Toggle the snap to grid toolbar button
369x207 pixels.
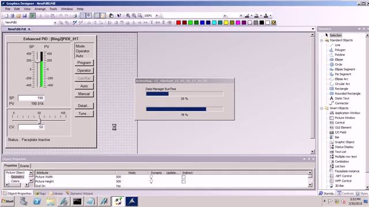click(x=89, y=16)
